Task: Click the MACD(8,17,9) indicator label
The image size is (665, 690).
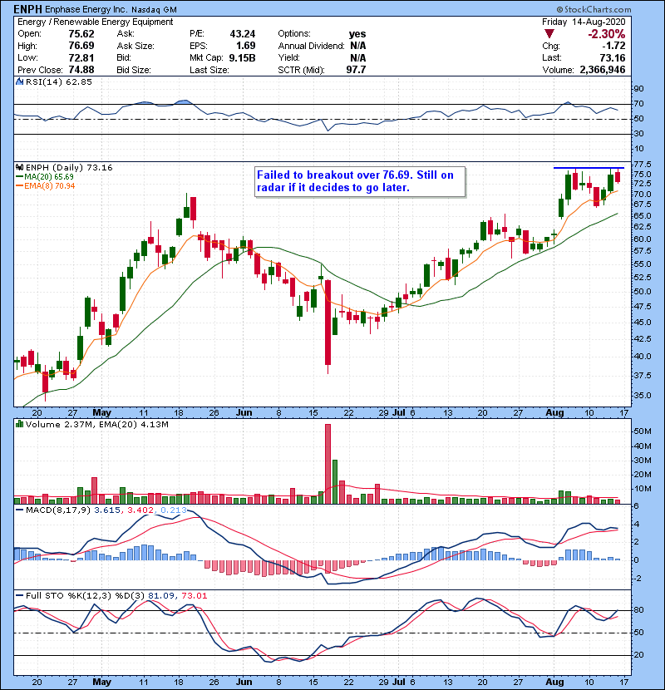Action: 58,510
